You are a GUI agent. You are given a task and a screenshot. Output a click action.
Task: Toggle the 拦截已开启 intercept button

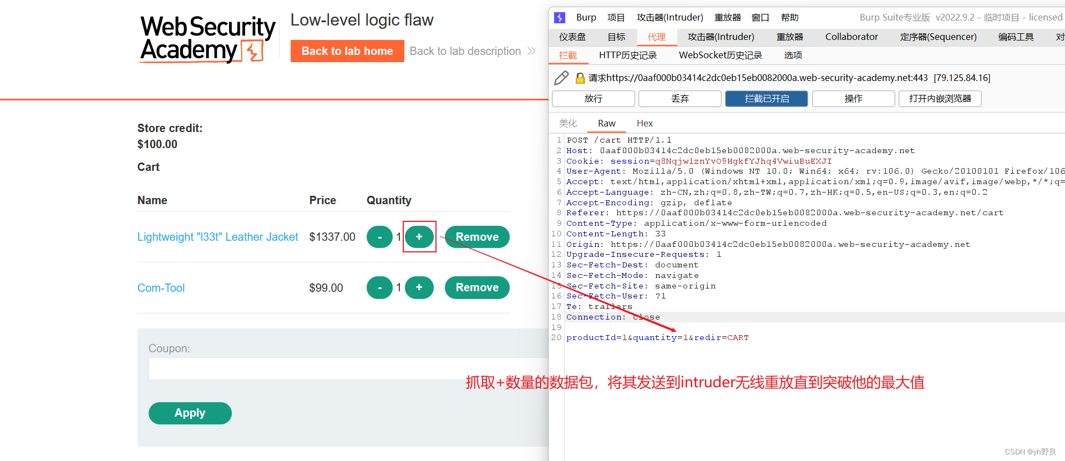tap(767, 99)
